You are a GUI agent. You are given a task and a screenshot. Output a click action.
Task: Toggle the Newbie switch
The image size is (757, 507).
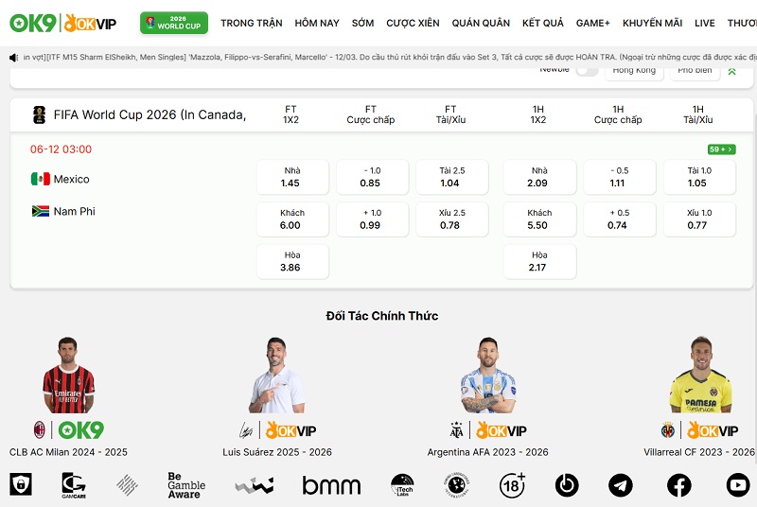point(587,70)
